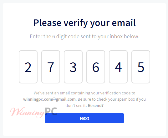Image resolution: width=168 pixels, height=138 pixels.
Task: Click the word "email" in the heading
Action: click(124, 23)
